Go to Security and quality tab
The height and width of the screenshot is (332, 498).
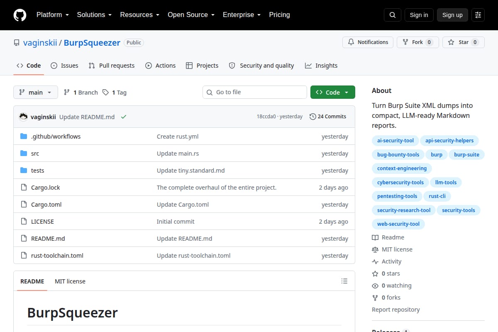point(261,66)
